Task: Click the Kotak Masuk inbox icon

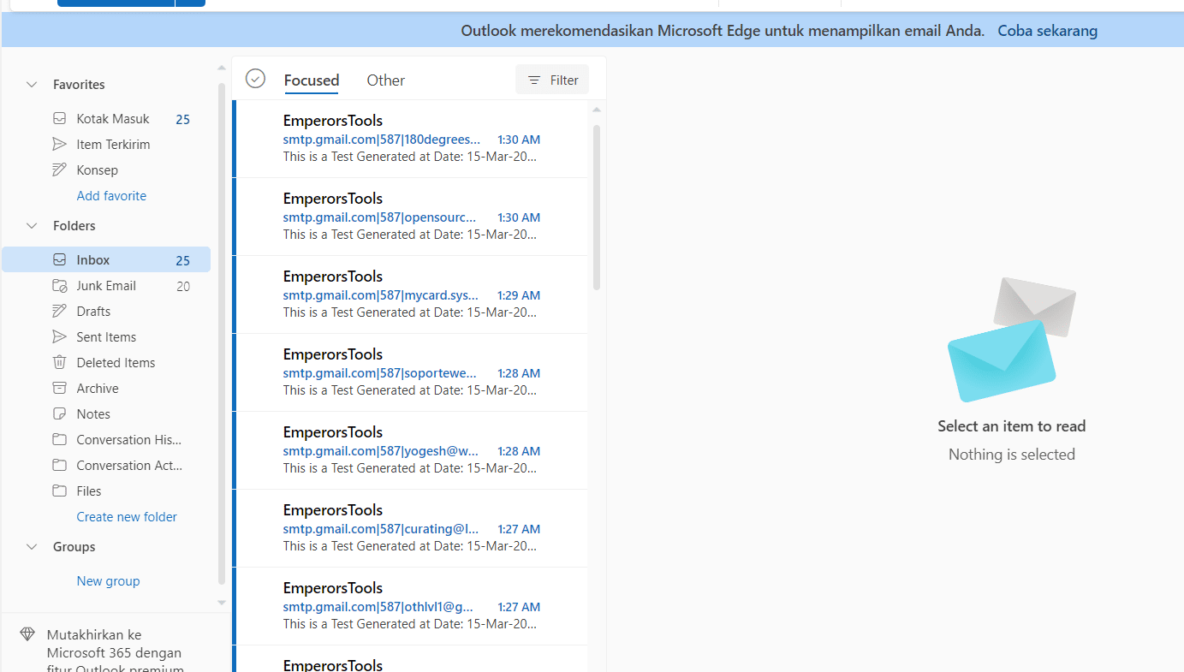Action: pos(59,119)
